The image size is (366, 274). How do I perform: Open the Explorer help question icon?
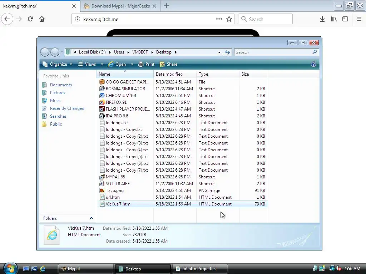(x=313, y=64)
